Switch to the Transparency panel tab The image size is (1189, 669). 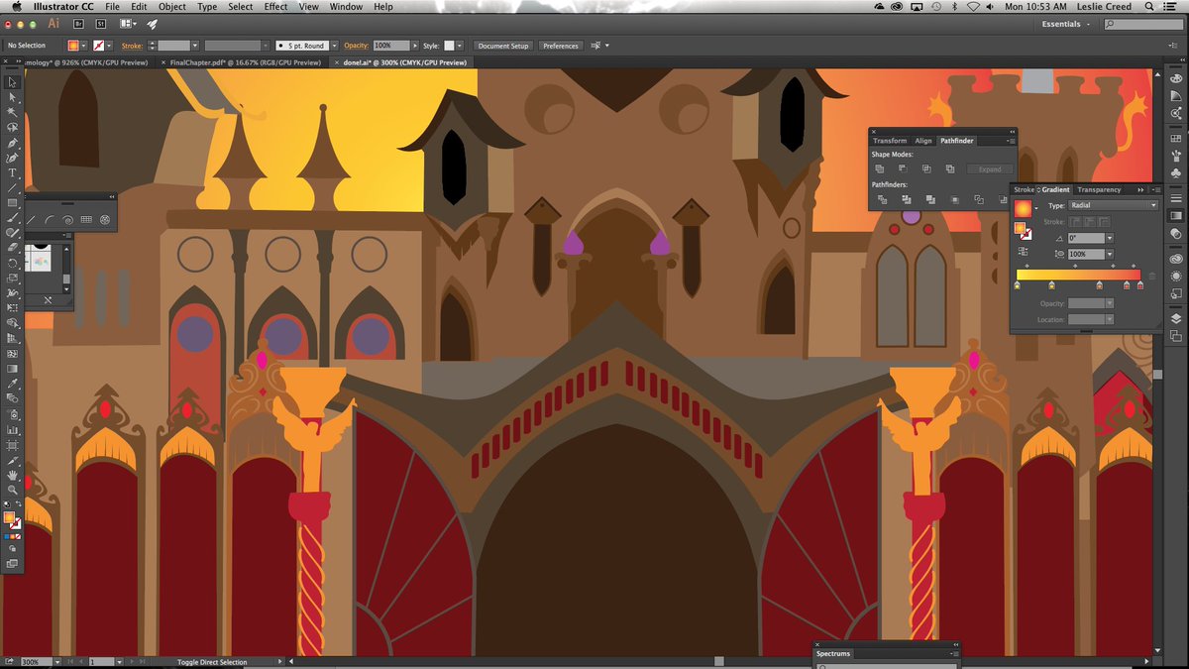1099,189
